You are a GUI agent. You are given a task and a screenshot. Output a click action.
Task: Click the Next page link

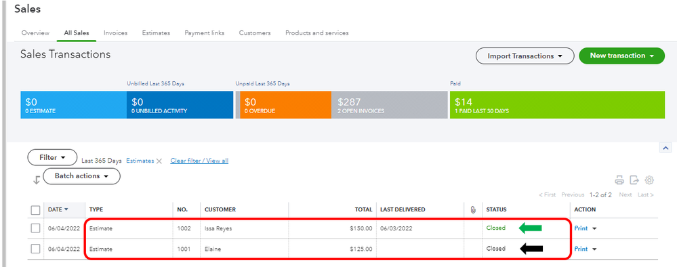point(625,195)
